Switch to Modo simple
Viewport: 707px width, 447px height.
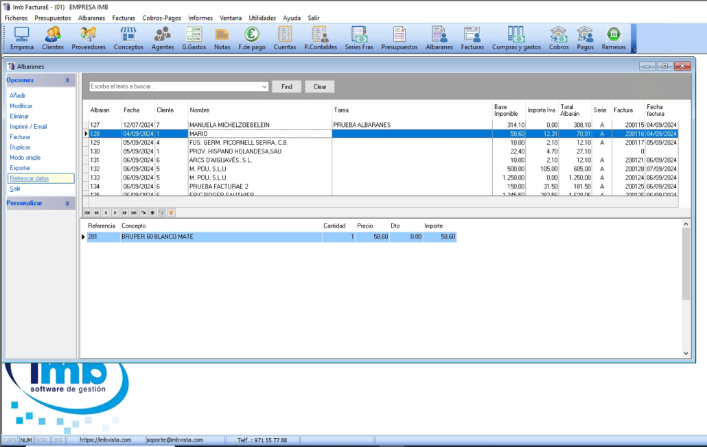(x=25, y=158)
